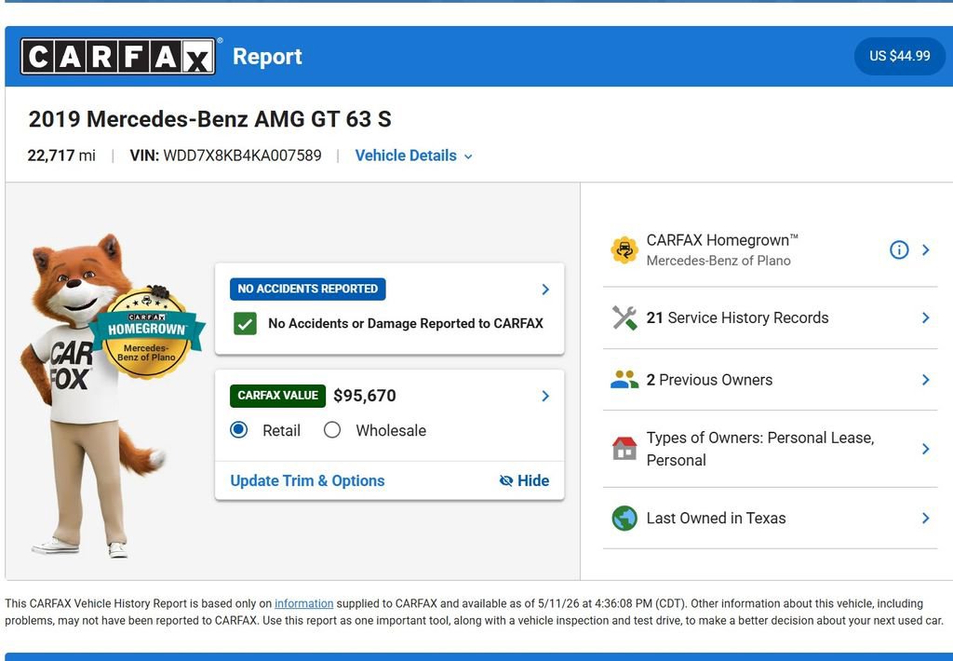Click the CARFAX logo in header
The height and width of the screenshot is (661, 953).
pos(118,57)
